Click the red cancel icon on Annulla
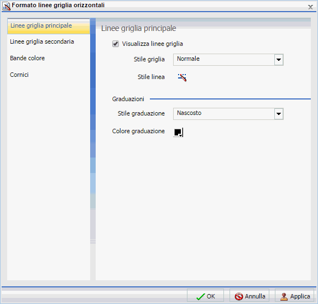 (x=239, y=296)
